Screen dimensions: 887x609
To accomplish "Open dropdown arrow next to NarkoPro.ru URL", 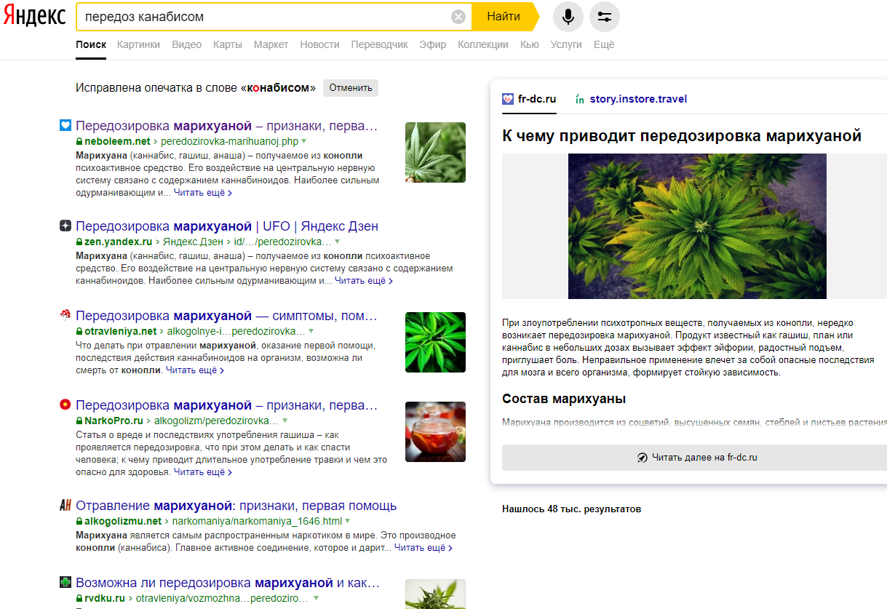I will tap(285, 421).
